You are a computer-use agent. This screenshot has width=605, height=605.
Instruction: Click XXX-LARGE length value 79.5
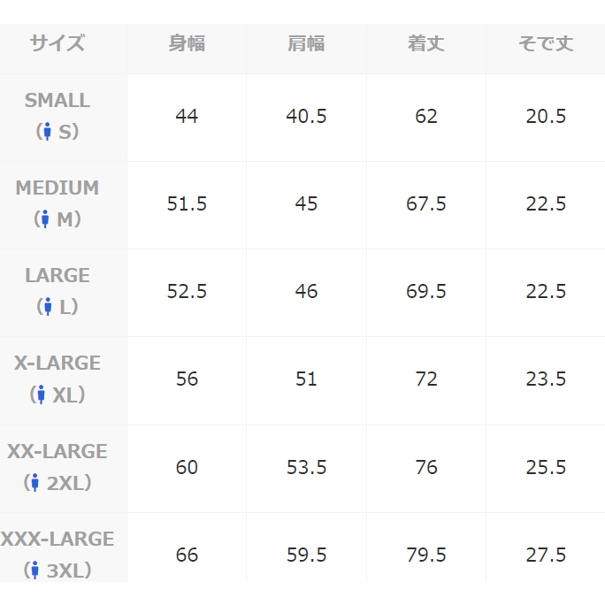[425, 555]
